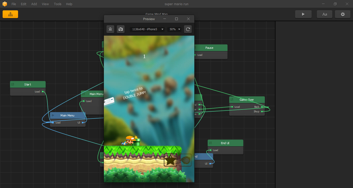
Task: Take a screenshot with the camera icon
Action: click(x=120, y=29)
